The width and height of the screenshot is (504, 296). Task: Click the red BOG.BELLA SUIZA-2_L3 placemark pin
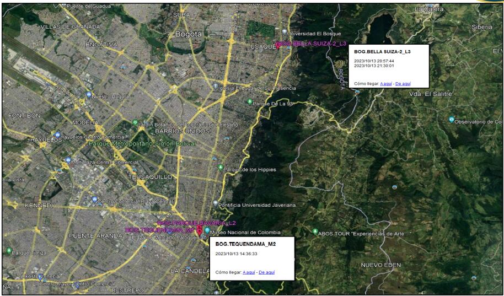[278, 46]
